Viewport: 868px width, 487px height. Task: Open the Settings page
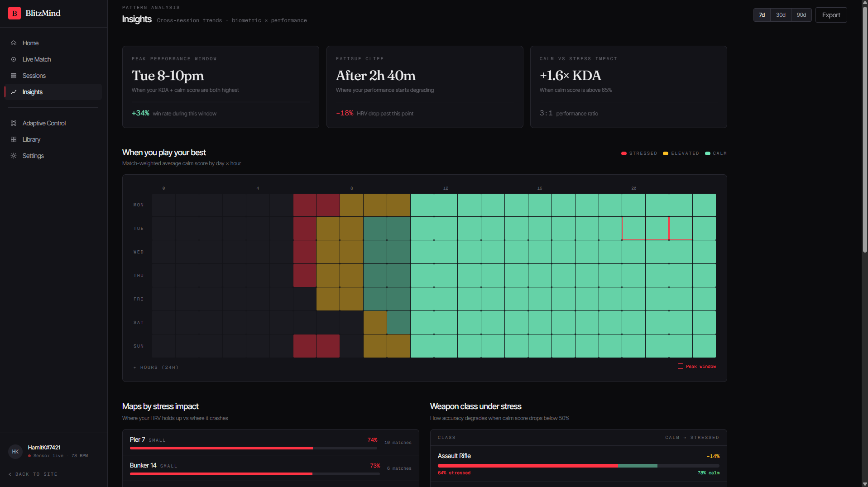point(53,156)
